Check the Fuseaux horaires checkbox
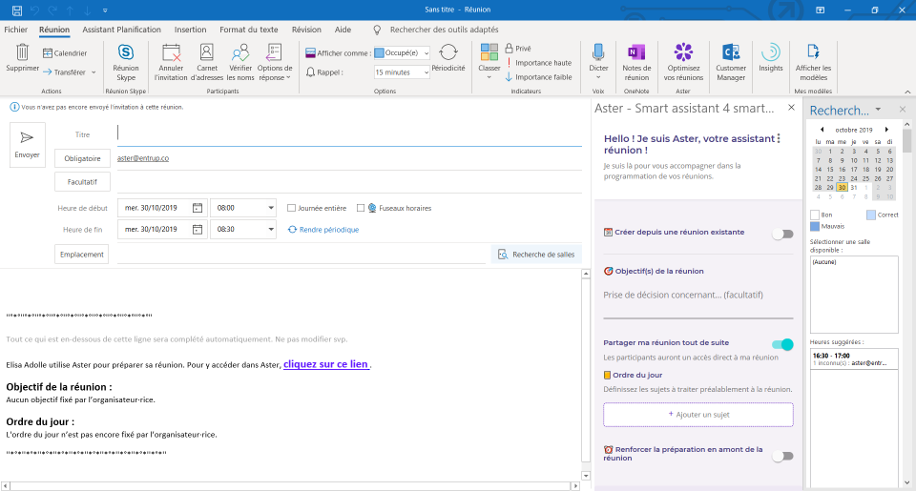This screenshot has height=491, width=916. [x=361, y=208]
